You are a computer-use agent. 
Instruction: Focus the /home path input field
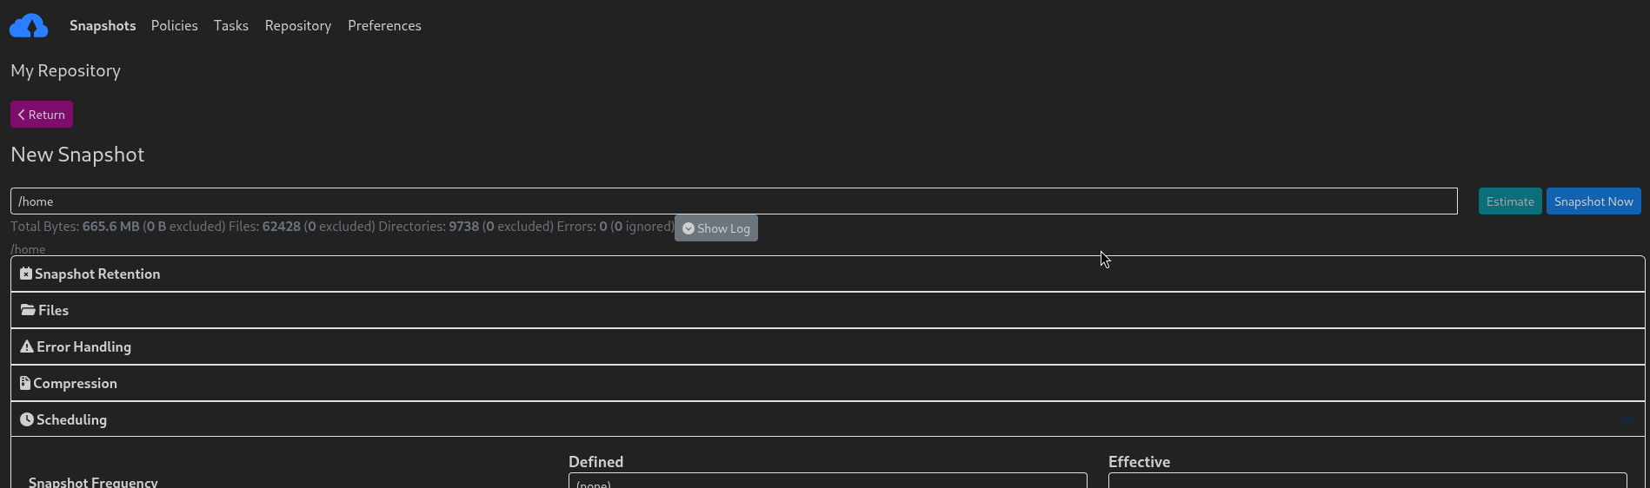[x=733, y=201]
